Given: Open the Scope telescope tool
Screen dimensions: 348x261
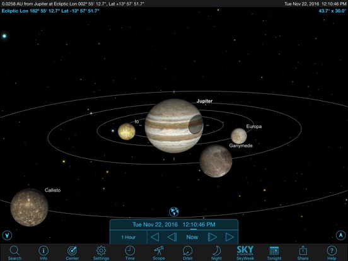Looking at the screenshot, I should coord(159,253).
